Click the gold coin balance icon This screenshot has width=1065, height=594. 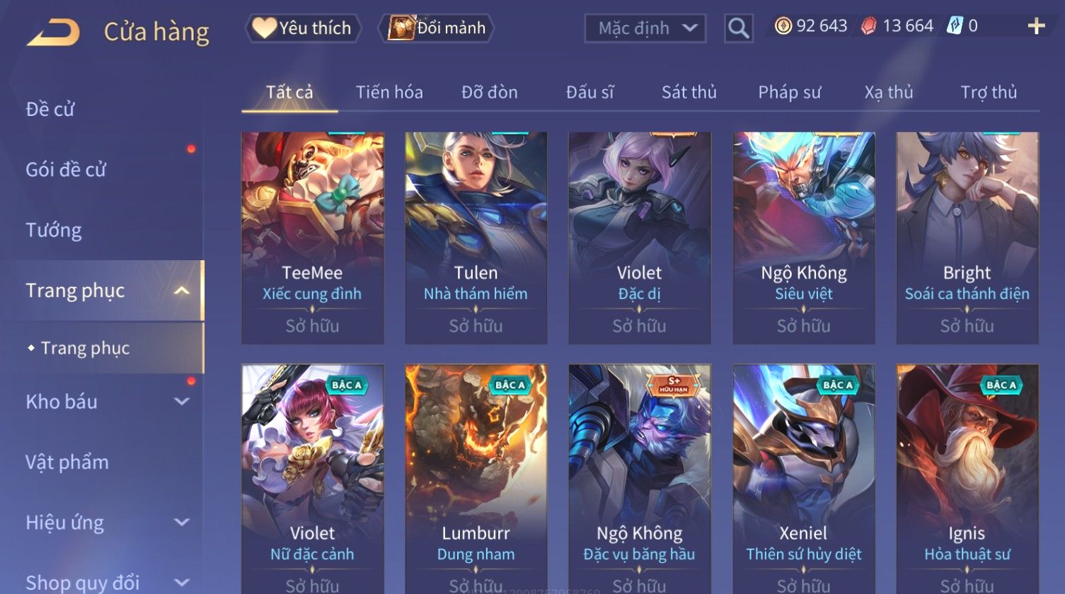[x=783, y=26]
